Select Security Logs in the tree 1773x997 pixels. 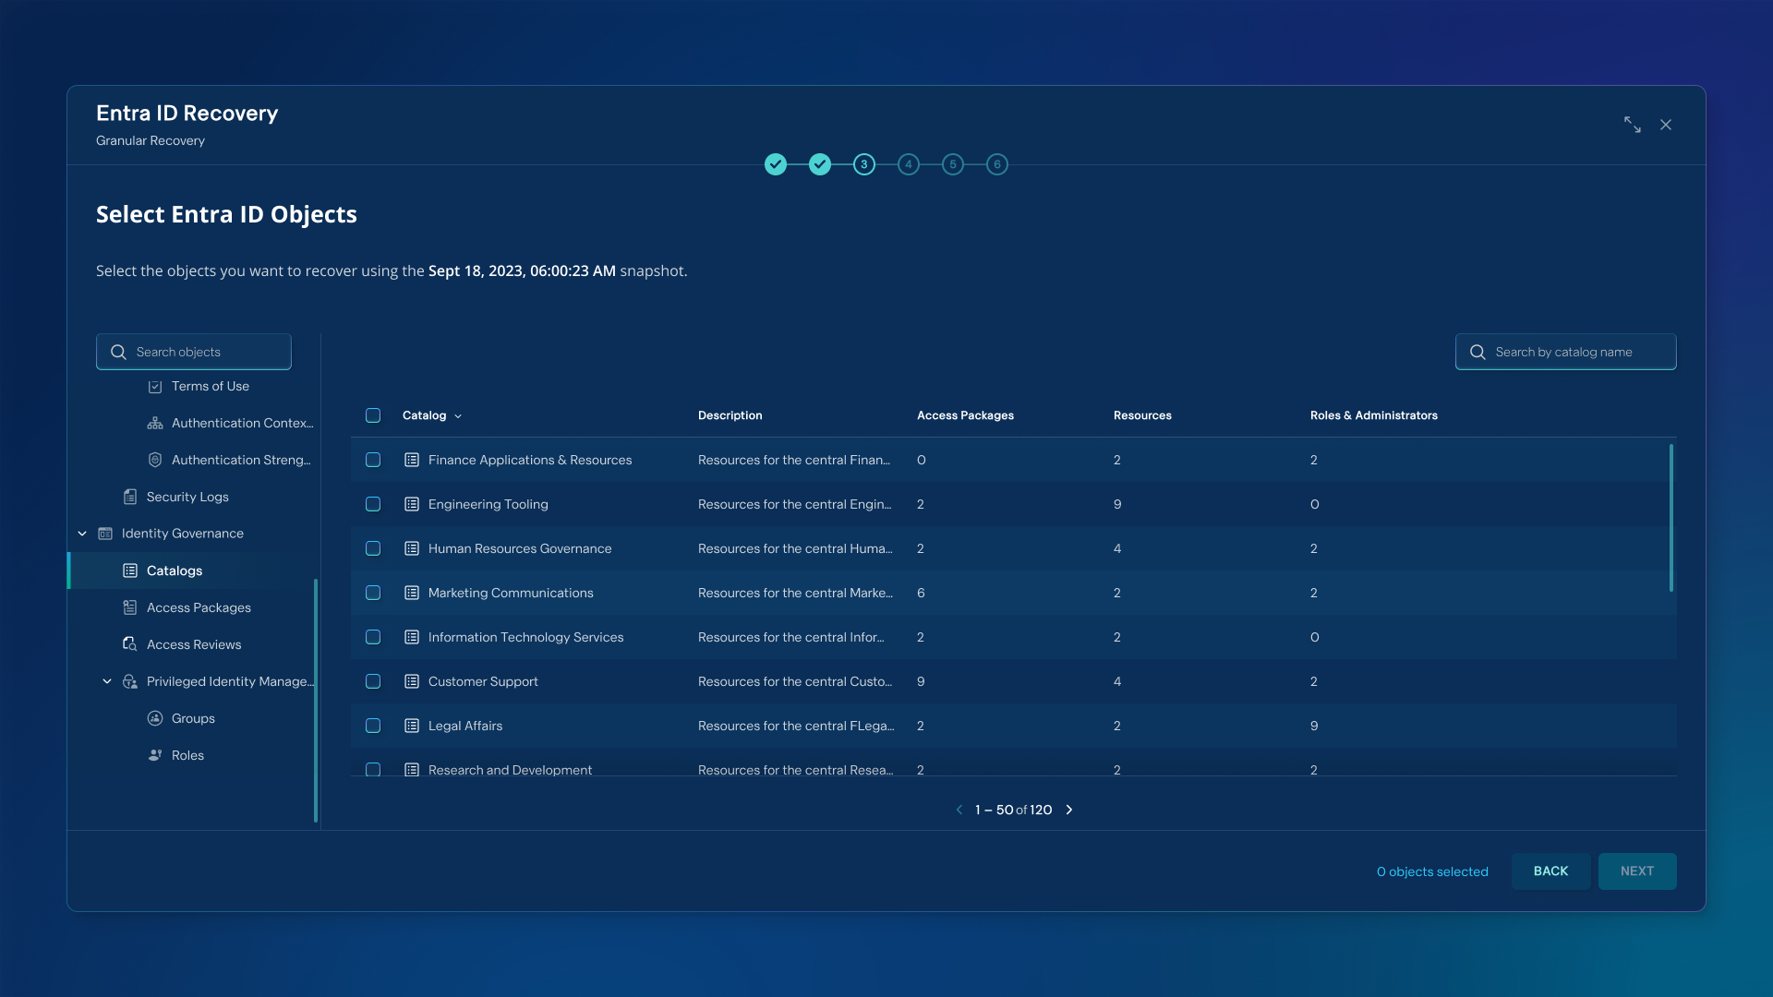point(187,498)
